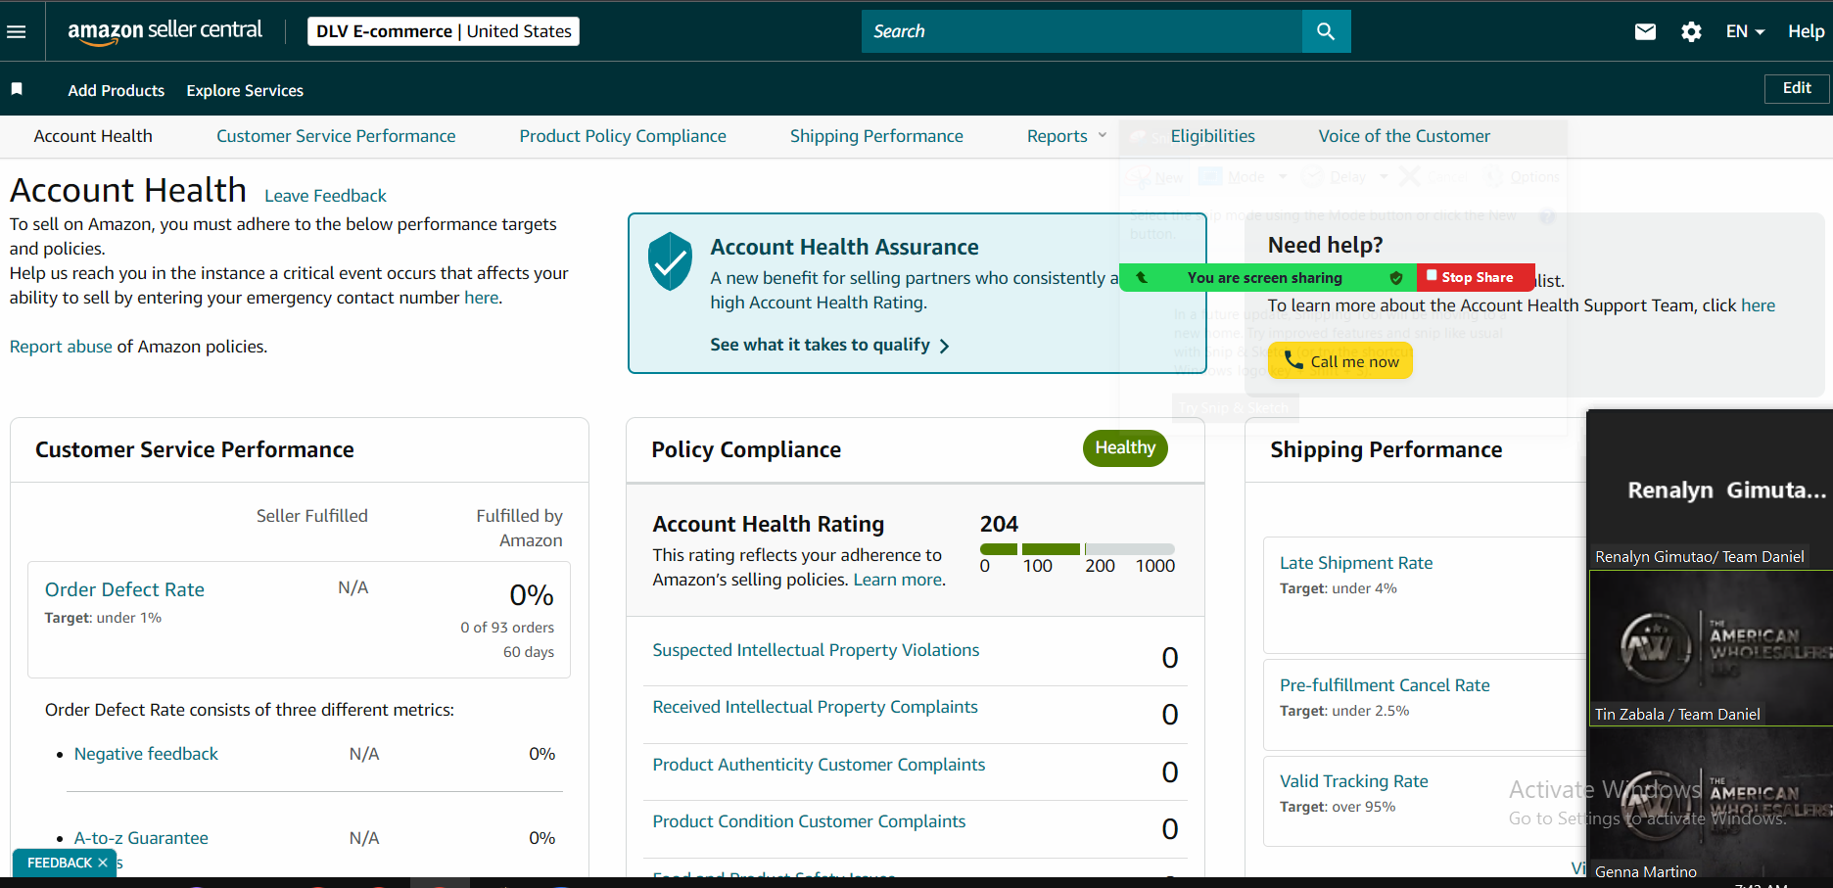1833x888 pixels.
Task: Click the emergency contact number 'here' link
Action: click(x=481, y=298)
